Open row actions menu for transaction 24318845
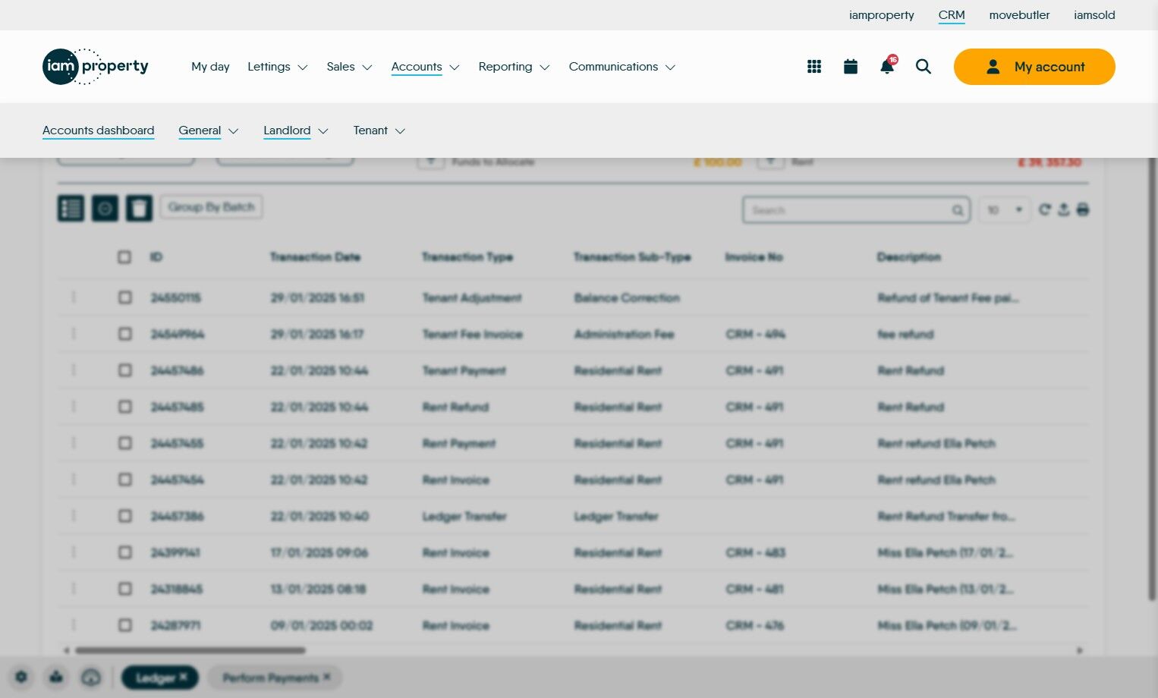The height and width of the screenshot is (698, 1158). [x=74, y=589]
